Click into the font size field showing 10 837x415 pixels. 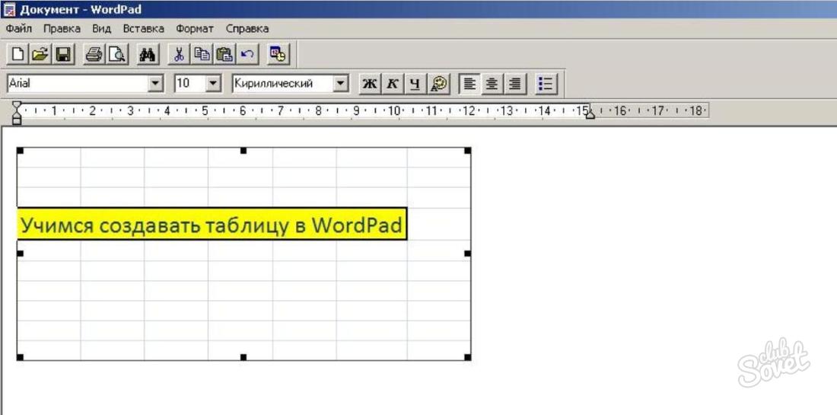click(x=190, y=83)
